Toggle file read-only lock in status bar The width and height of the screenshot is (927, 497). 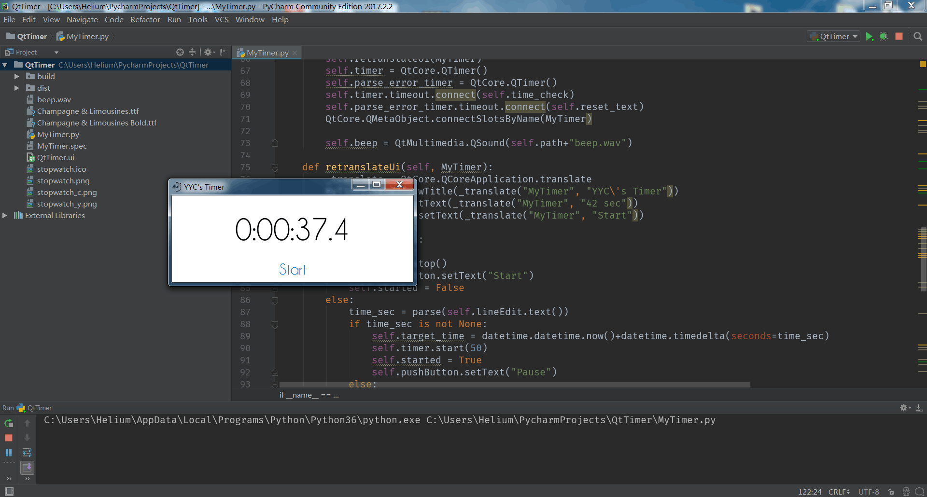click(x=891, y=492)
